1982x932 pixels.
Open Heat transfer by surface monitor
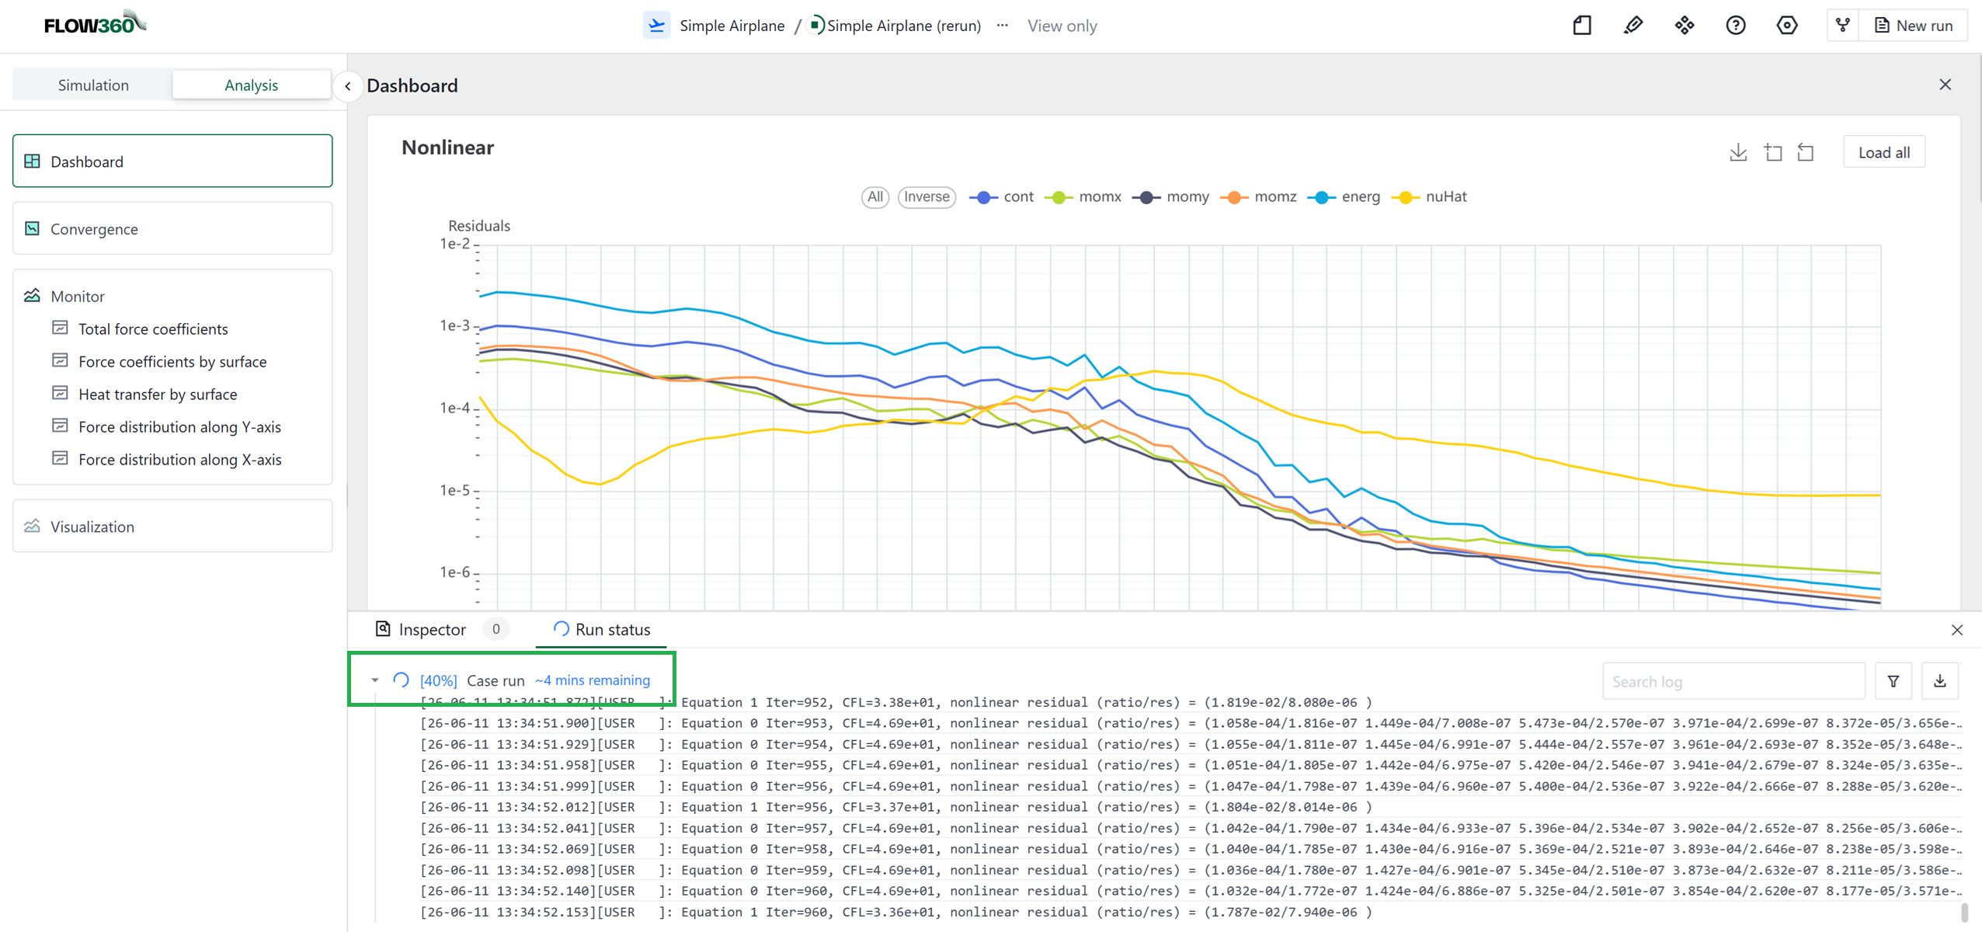pos(158,394)
